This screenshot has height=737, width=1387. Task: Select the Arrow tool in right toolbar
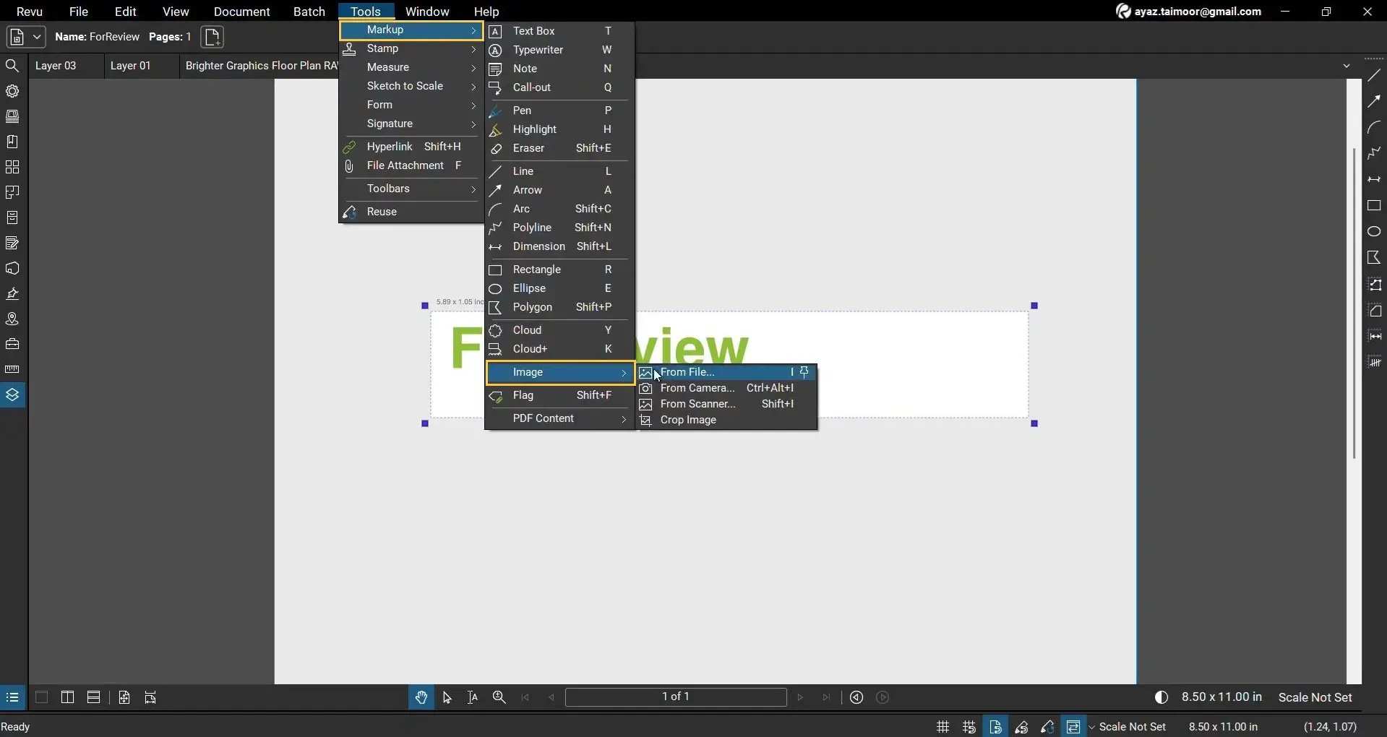[x=1374, y=101]
